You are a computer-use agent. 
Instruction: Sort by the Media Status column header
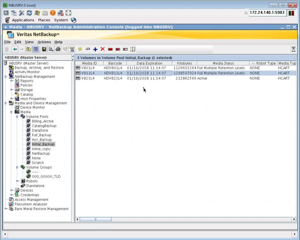[x=223, y=63]
